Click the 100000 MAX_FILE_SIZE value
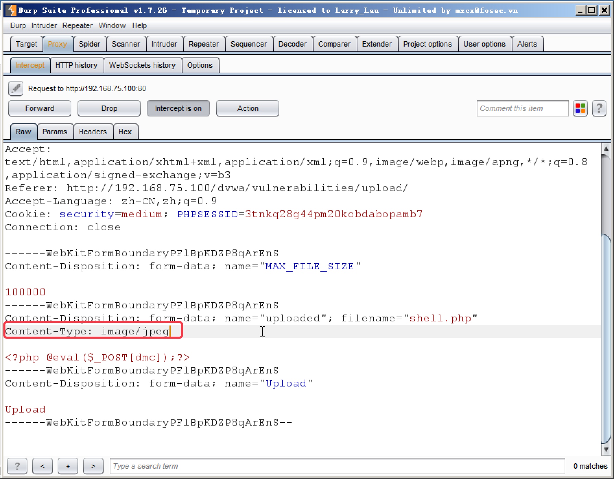The width and height of the screenshot is (614, 479). pos(25,292)
